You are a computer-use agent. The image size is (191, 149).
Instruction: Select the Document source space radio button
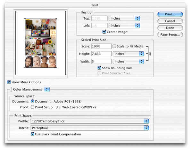coord(32,101)
